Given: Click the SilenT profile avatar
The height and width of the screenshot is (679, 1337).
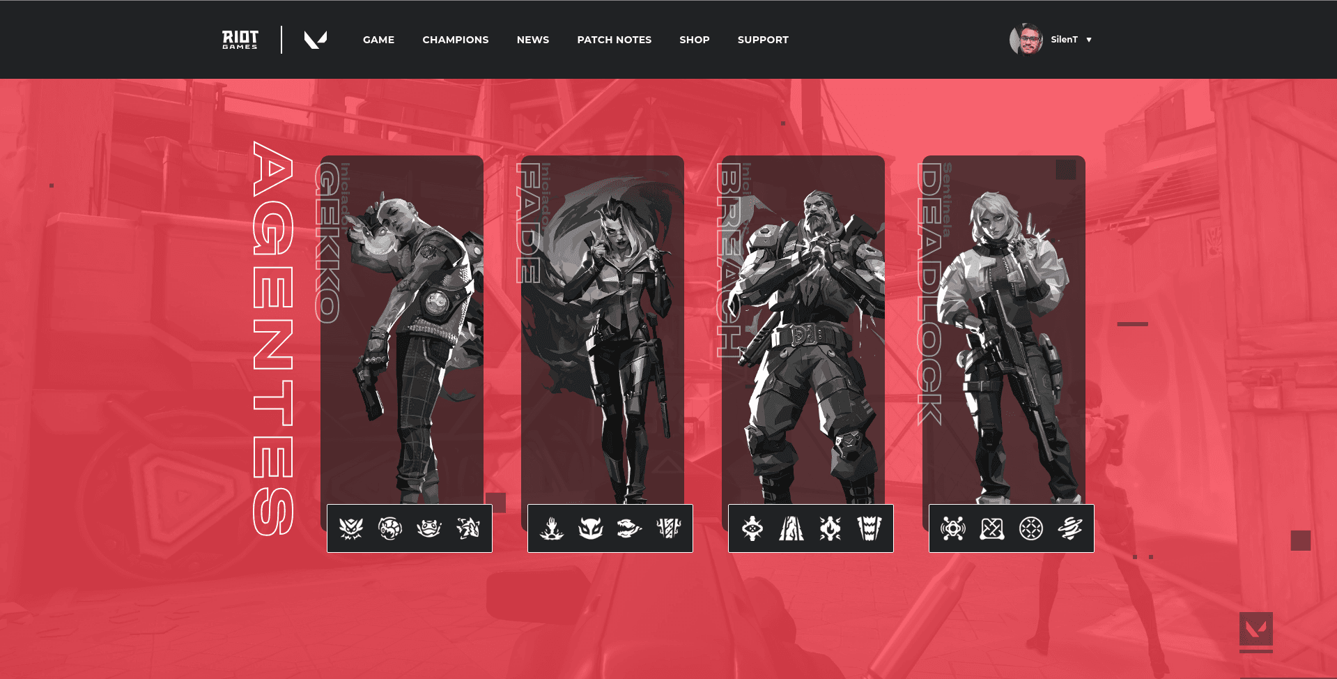Looking at the screenshot, I should point(1026,40).
